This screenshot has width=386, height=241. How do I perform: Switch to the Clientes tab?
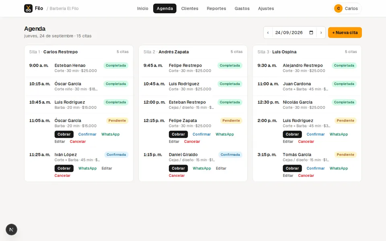click(189, 8)
